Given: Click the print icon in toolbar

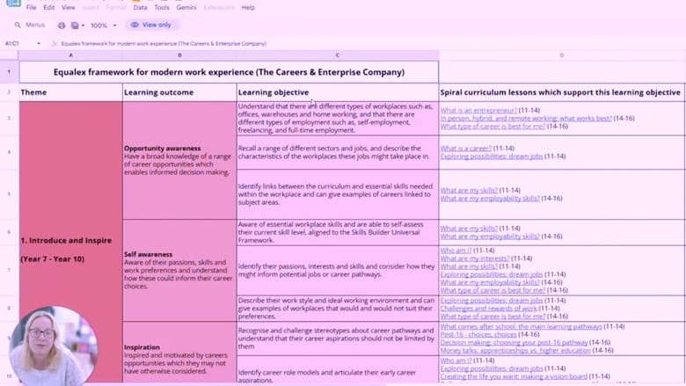Looking at the screenshot, I should coord(62,25).
